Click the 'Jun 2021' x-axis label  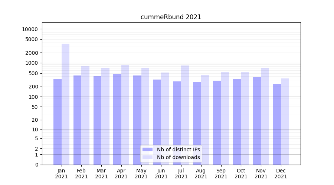click(x=161, y=174)
